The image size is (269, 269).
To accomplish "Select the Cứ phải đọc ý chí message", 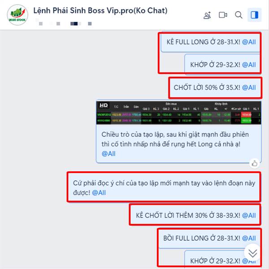I will (164, 187).
